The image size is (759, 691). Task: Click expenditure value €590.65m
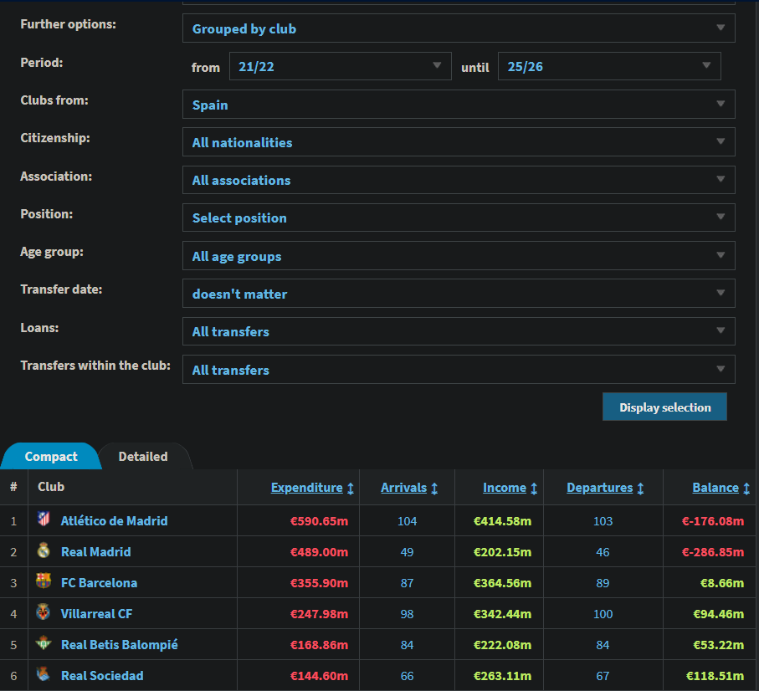pos(319,521)
